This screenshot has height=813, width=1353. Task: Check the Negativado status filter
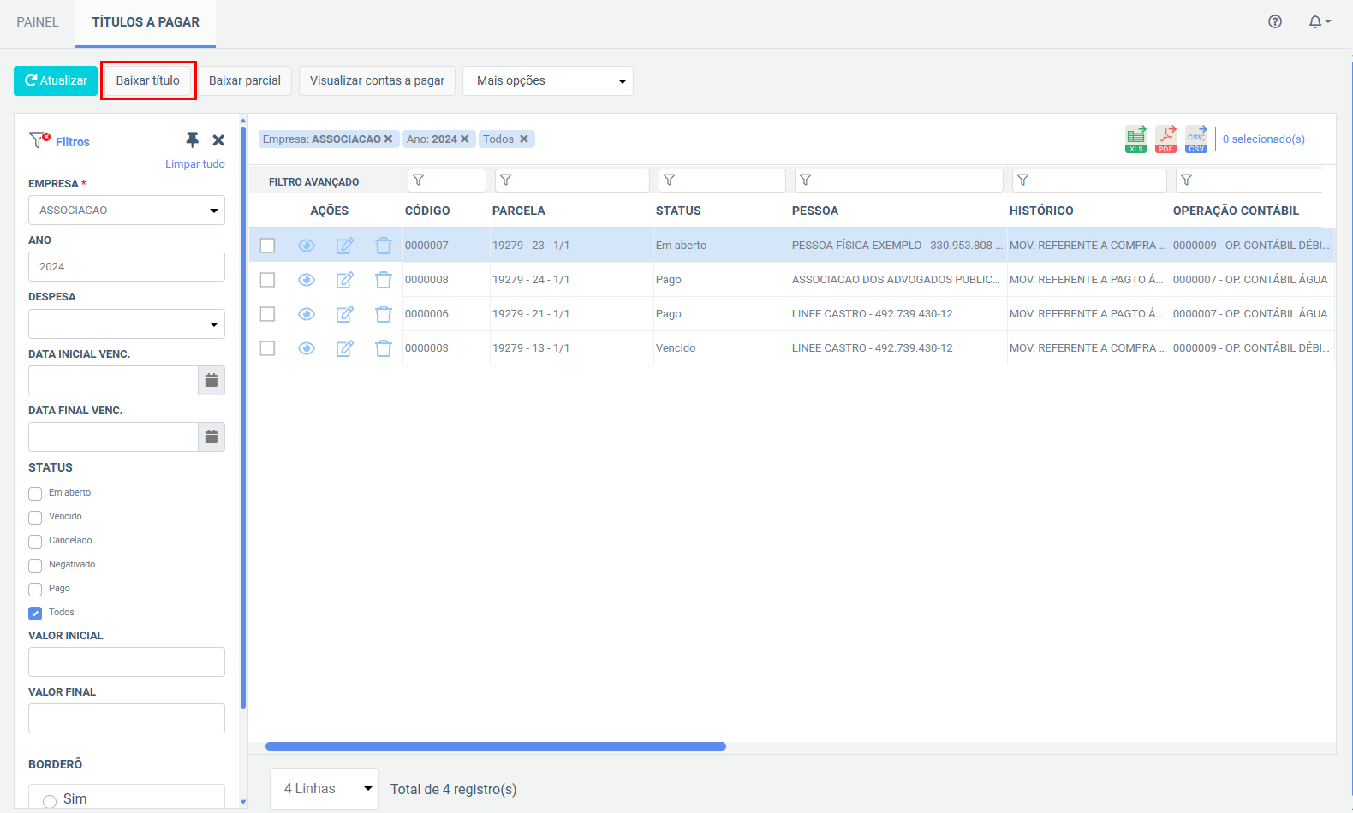[x=35, y=566]
